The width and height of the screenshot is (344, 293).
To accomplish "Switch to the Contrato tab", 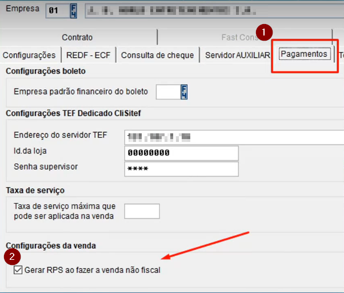I will pos(77,37).
